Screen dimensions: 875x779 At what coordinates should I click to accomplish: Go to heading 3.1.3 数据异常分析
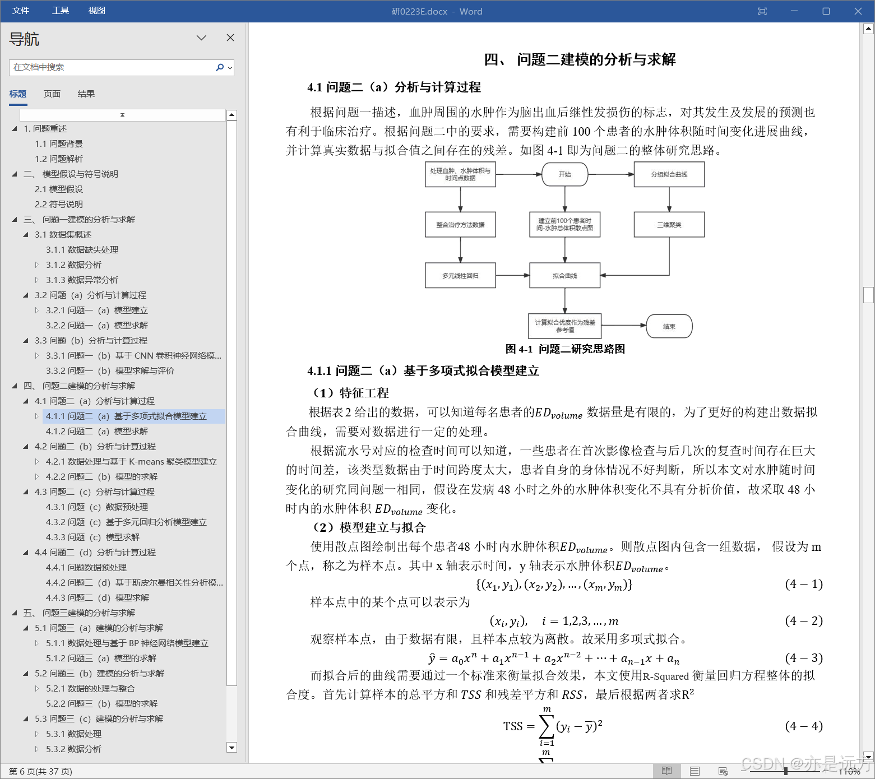click(82, 280)
